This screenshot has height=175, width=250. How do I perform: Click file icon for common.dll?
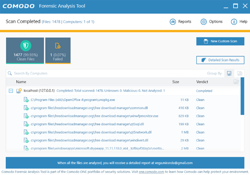(x=26, y=108)
